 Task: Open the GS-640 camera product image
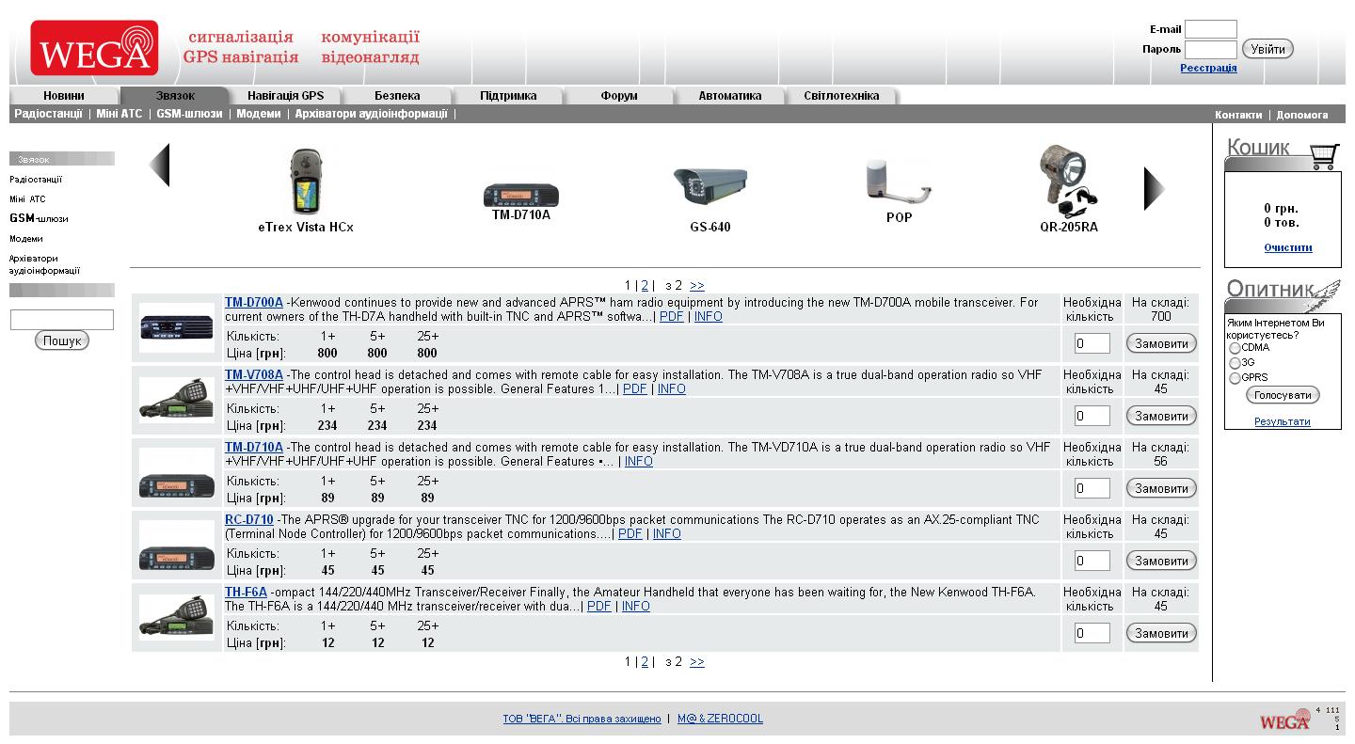point(710,185)
